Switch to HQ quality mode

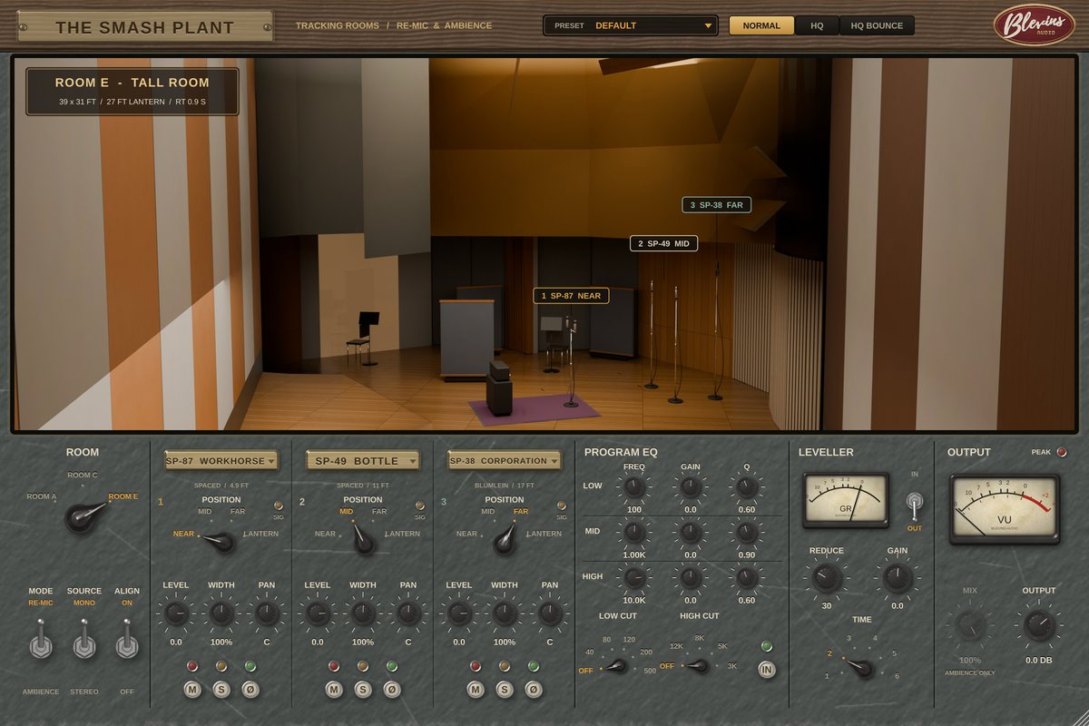[x=817, y=25]
